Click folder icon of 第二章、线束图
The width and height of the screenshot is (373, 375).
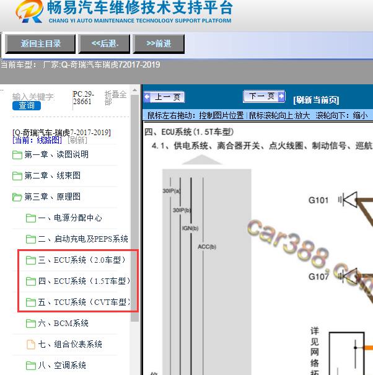[x=17, y=176]
